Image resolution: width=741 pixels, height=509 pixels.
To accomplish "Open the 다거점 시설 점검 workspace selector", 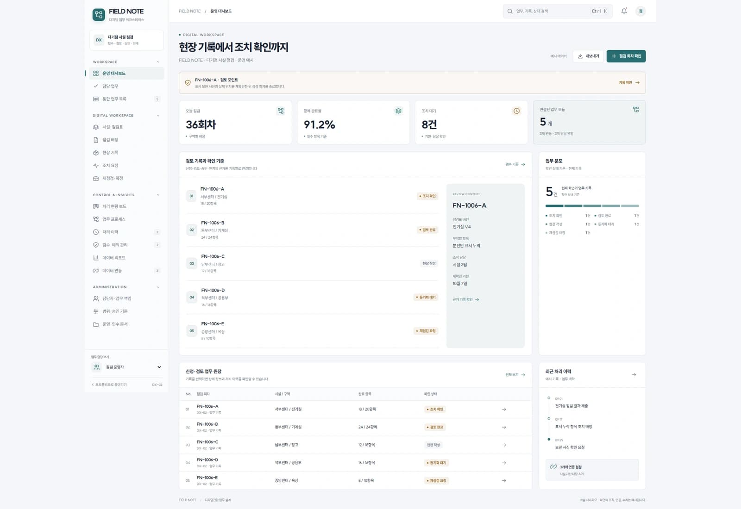I will coord(126,40).
